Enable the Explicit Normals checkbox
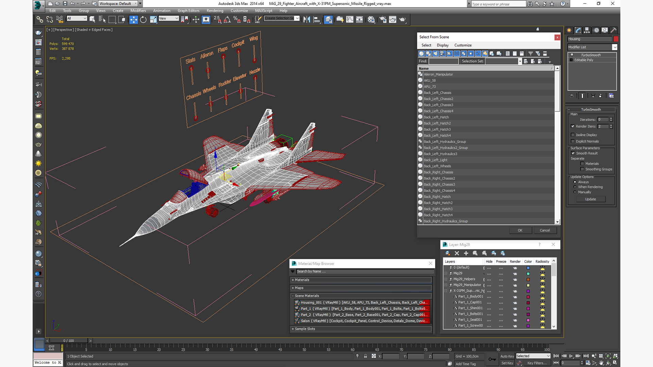 pos(573,141)
